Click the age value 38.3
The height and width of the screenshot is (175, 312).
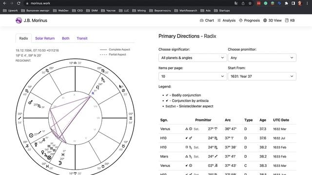(263, 165)
